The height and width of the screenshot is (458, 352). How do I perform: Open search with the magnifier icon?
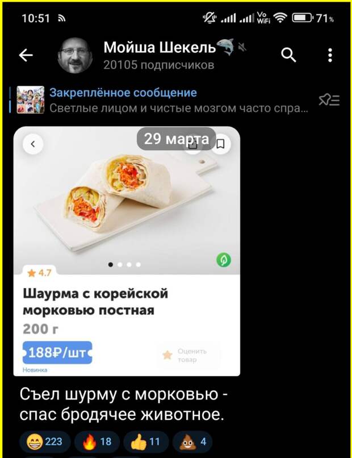pyautogui.click(x=288, y=55)
